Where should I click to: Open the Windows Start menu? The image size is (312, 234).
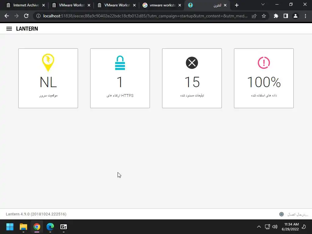10,227
